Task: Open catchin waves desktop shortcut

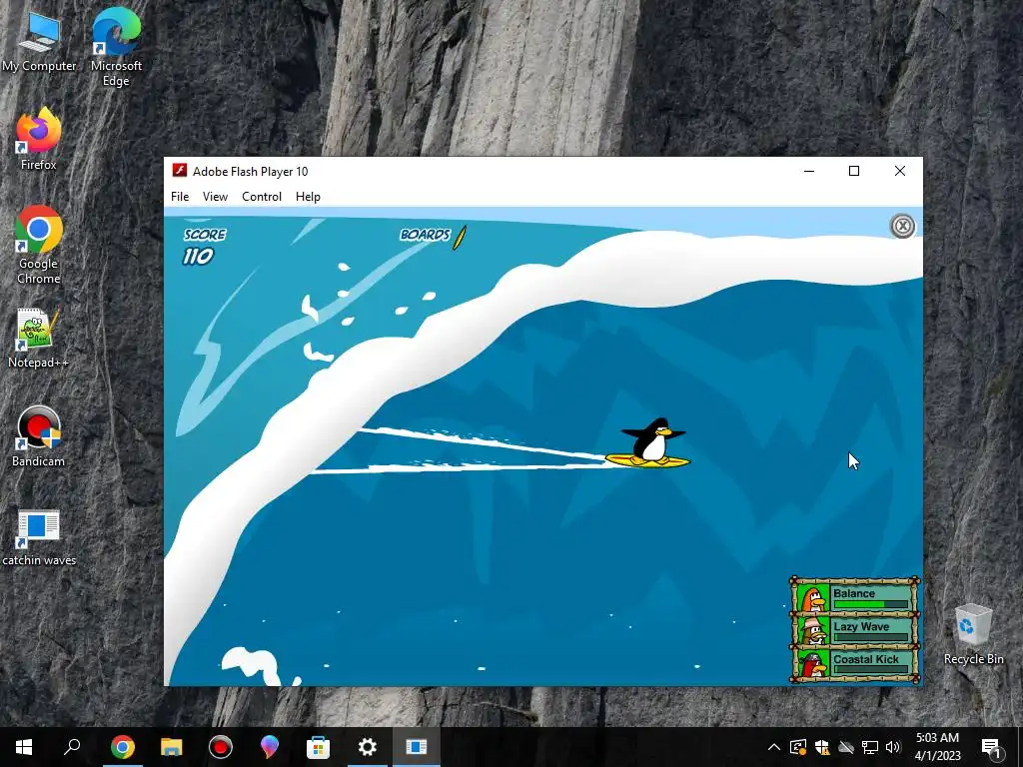Action: pos(39,536)
